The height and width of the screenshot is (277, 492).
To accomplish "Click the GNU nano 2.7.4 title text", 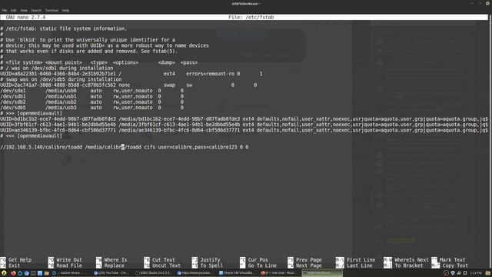I will (25, 17).
